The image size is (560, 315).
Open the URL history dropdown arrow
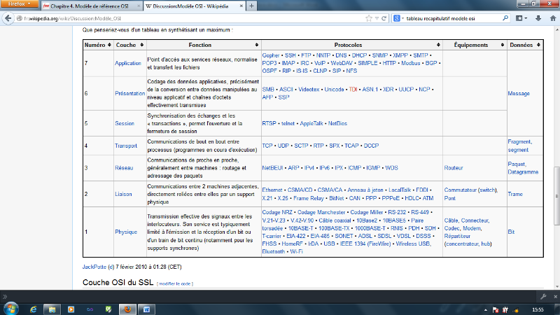coord(377,18)
